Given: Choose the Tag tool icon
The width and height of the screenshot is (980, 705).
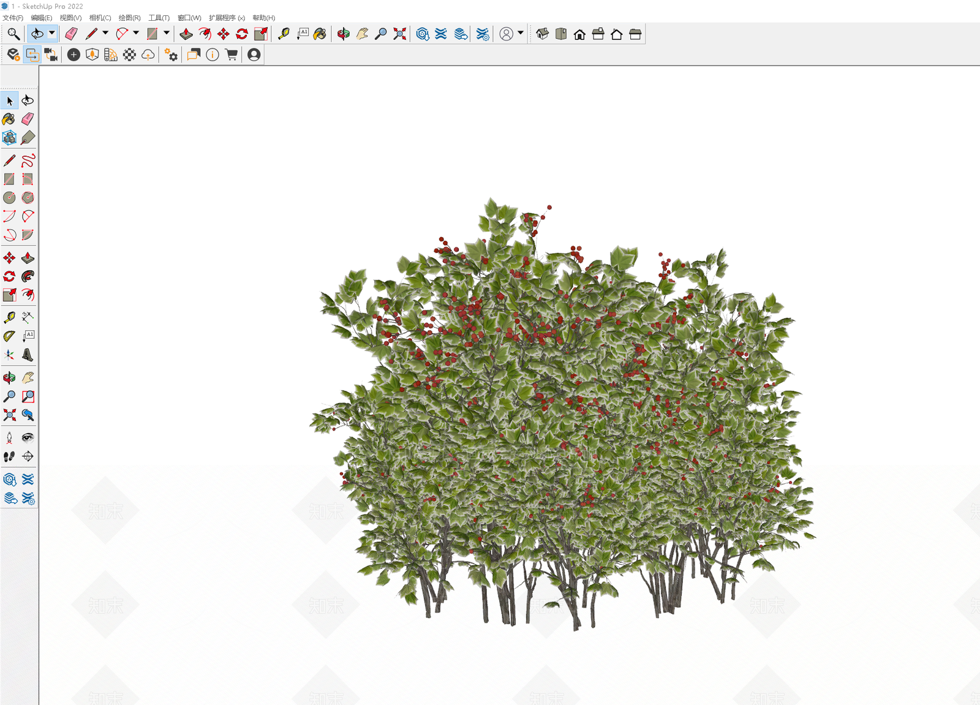Looking at the screenshot, I should pyautogui.click(x=28, y=138).
